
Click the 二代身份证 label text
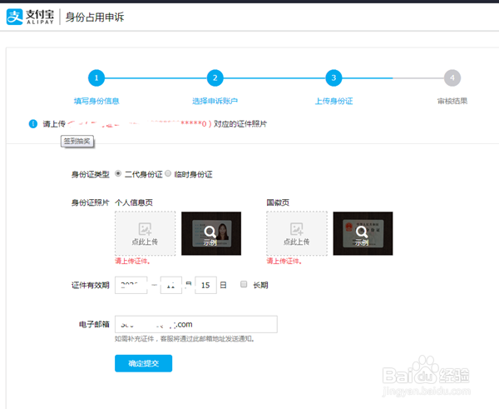144,174
